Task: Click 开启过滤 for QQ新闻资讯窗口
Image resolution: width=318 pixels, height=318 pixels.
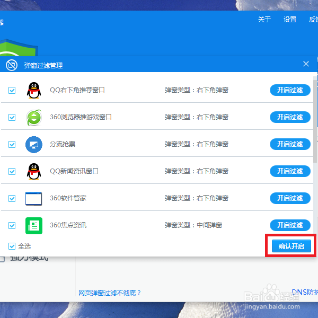Action: pos(290,171)
